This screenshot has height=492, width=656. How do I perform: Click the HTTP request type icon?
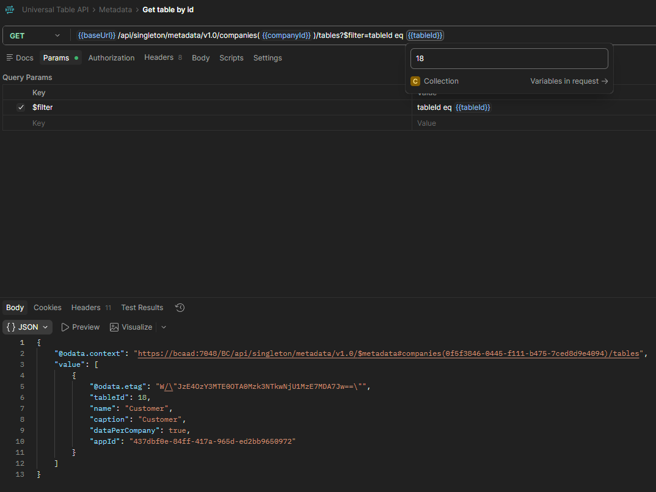[10, 9]
